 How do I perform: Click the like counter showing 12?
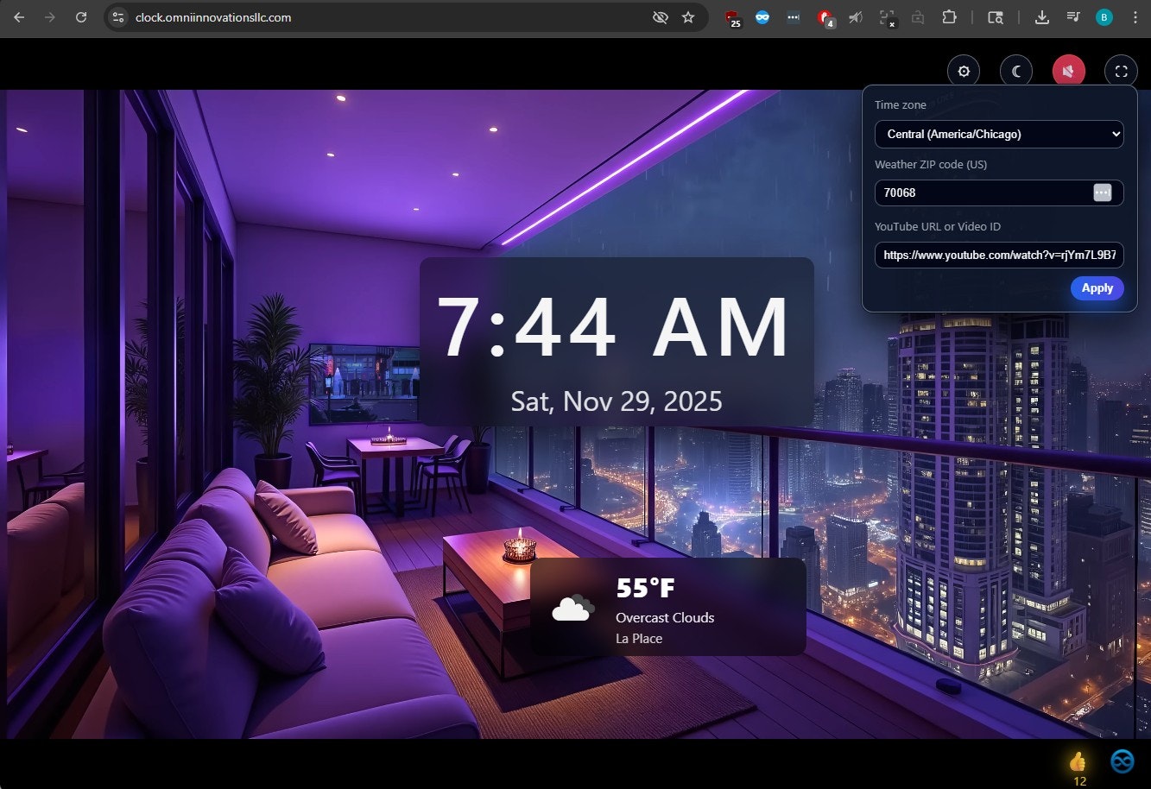(1078, 780)
